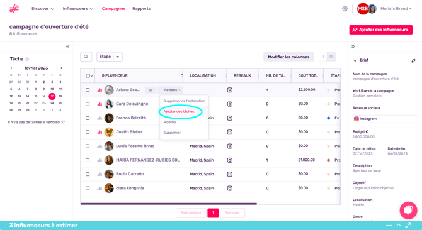Choose Ajouter des tâches menu entry

(x=179, y=112)
